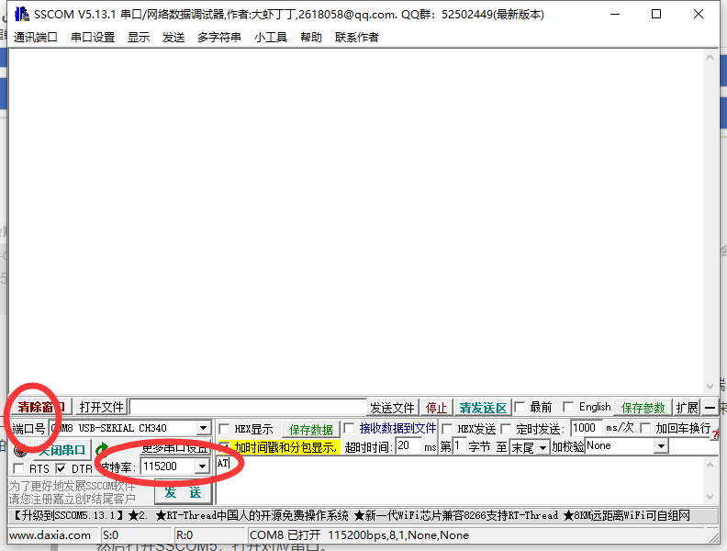Click the minus collapse button next to 扩展

click(x=710, y=408)
